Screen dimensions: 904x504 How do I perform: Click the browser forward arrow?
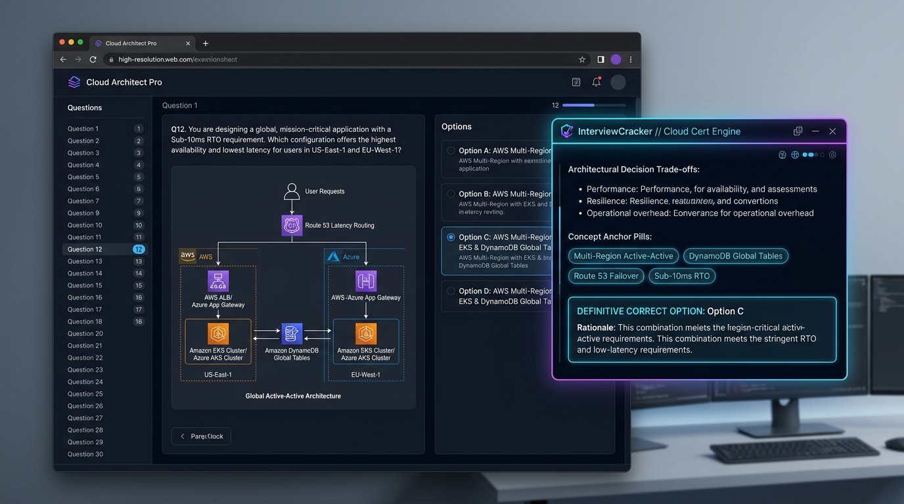pos(78,59)
